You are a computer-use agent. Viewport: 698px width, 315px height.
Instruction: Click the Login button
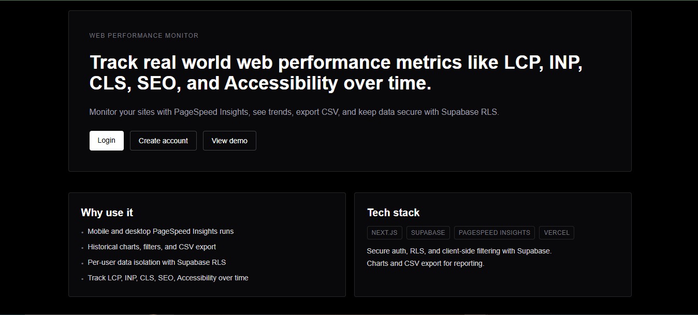[x=106, y=140]
